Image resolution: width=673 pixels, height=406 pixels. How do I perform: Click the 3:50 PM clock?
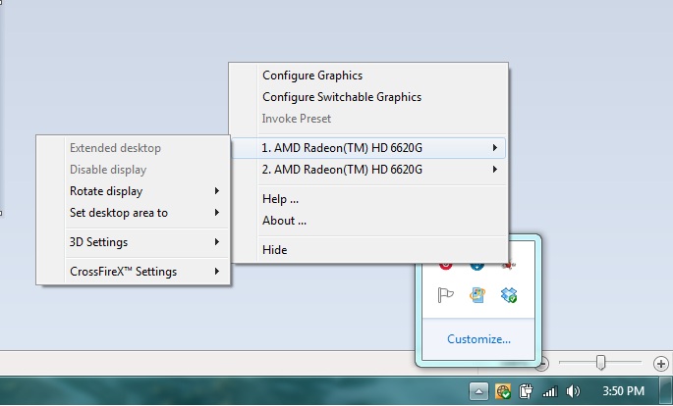click(x=623, y=391)
